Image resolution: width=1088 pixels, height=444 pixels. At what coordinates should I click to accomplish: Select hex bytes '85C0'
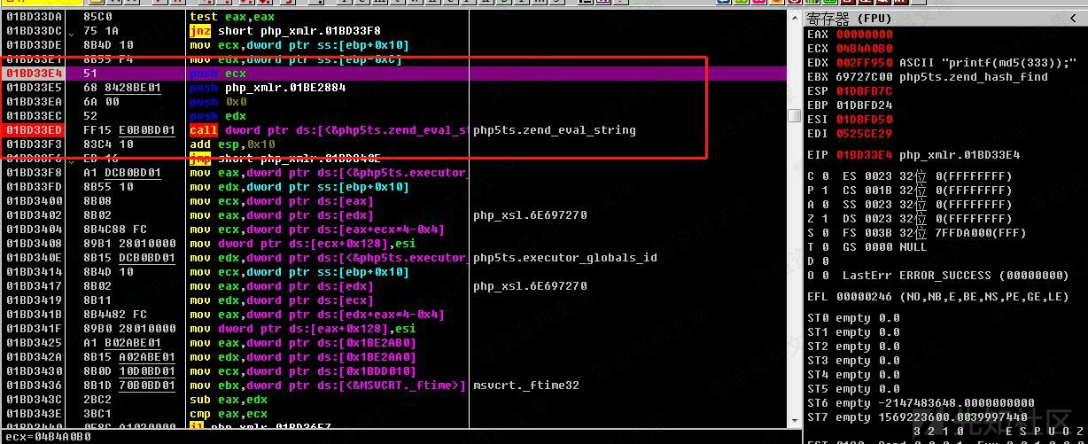pyautogui.click(x=97, y=17)
